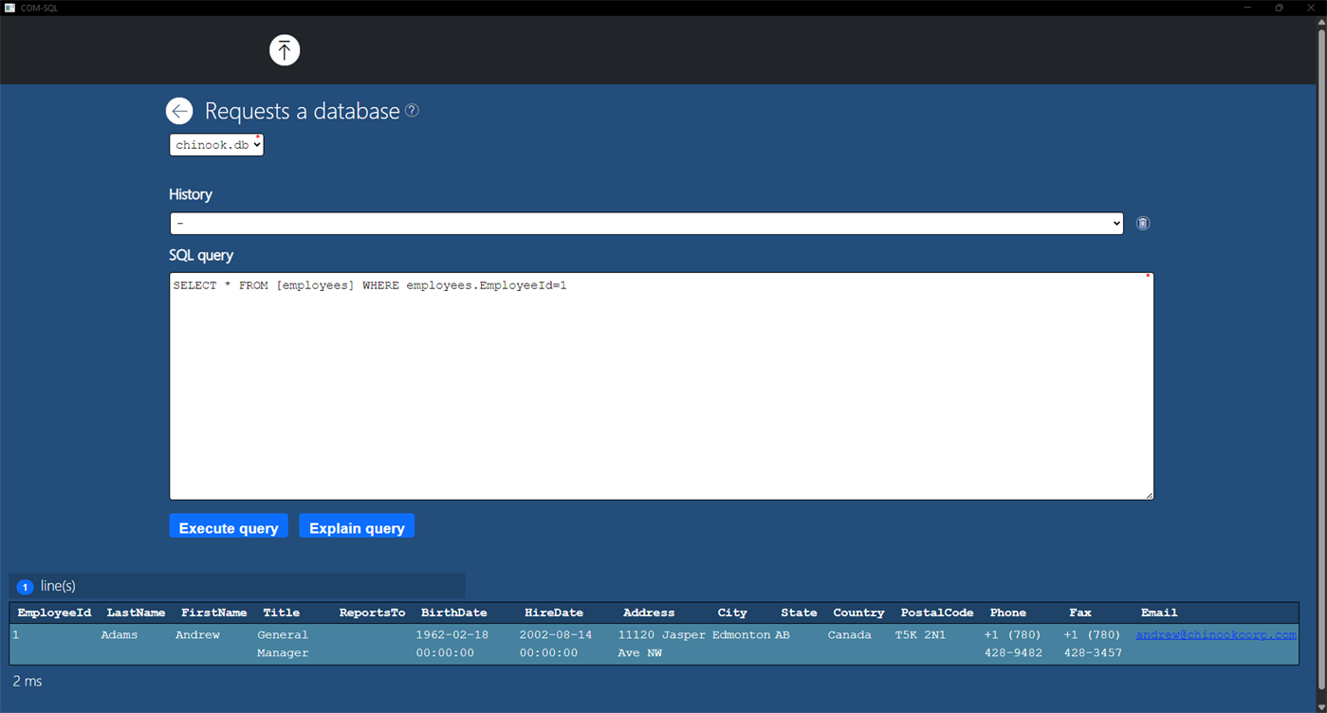The height and width of the screenshot is (713, 1327).
Task: Click the City column header
Action: pyautogui.click(x=732, y=612)
